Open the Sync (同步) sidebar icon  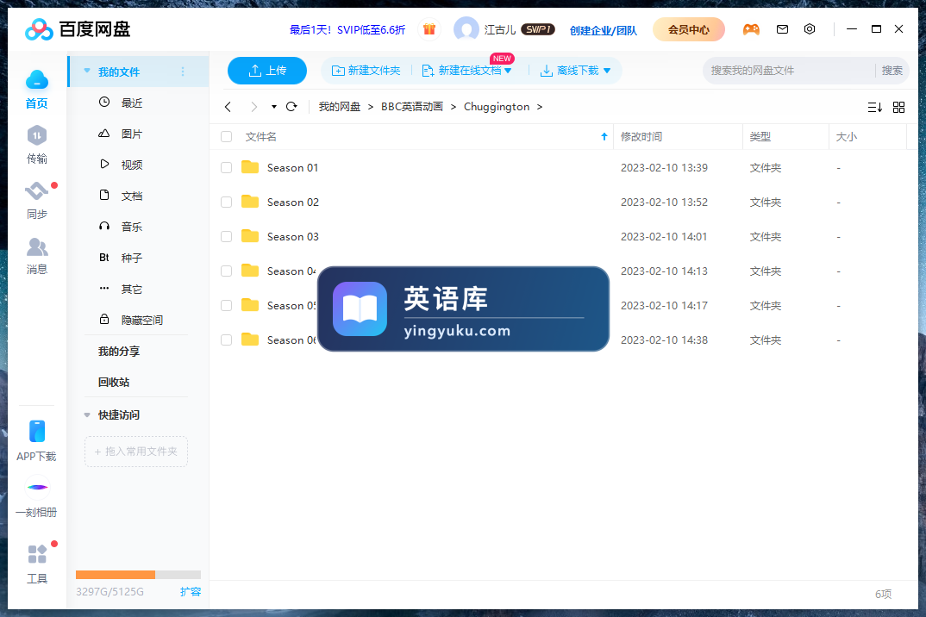(36, 190)
